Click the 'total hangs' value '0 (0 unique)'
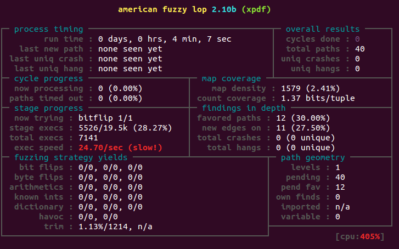 (305, 148)
